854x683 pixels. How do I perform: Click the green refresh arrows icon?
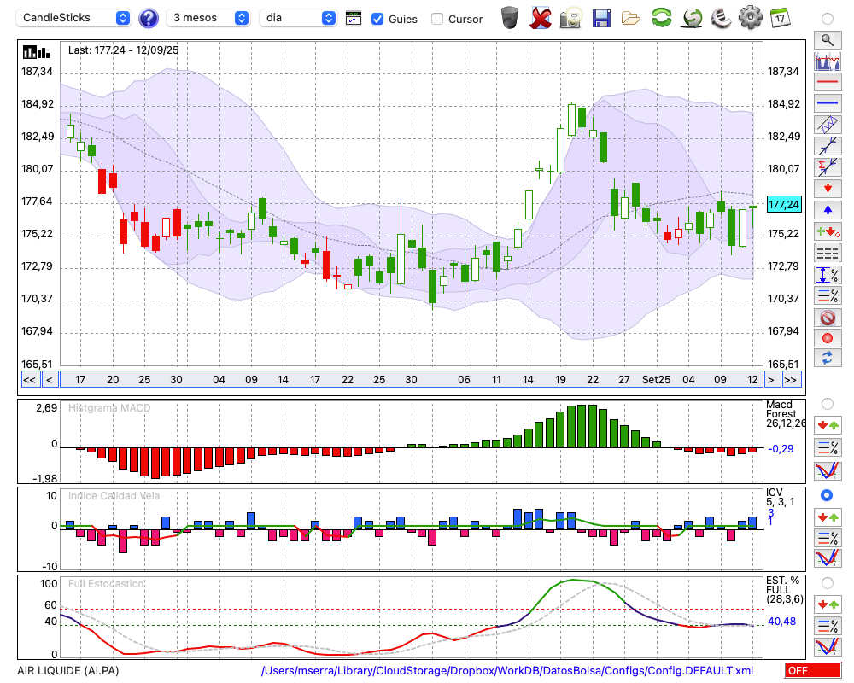(x=662, y=18)
